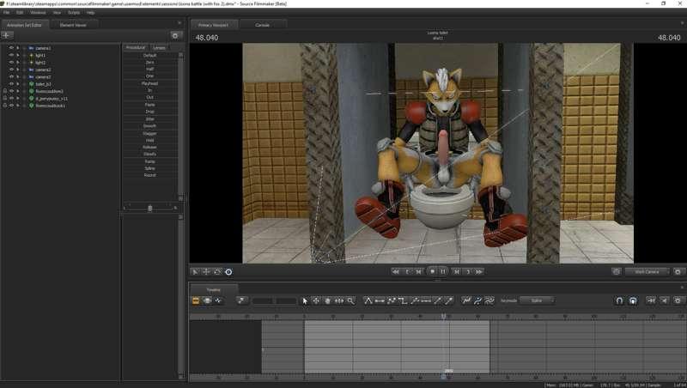Toggle visibility eye for camera1
687x388 pixels.
[x=11, y=48]
